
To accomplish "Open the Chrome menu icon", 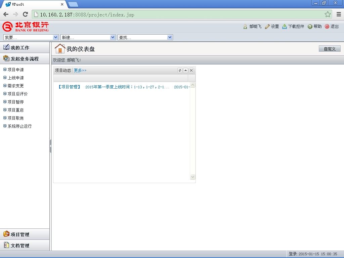I will pos(339,14).
